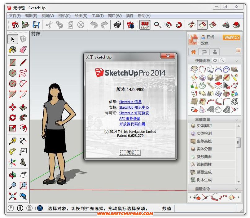Activate the Orbit camera tool
Screen dimensions: 250x218
[x=13, y=175]
